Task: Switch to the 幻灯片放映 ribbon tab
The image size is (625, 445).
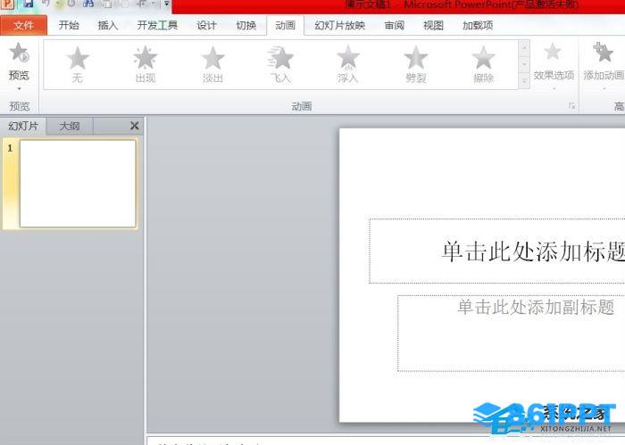Action: click(x=339, y=26)
